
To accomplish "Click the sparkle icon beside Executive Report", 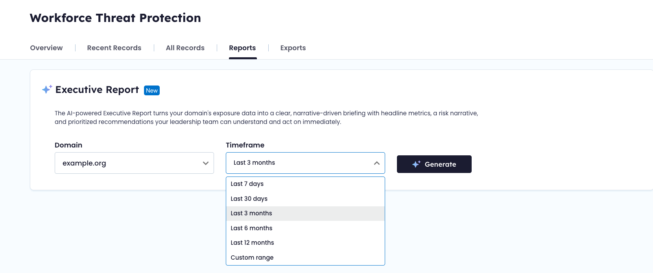I will coord(47,89).
